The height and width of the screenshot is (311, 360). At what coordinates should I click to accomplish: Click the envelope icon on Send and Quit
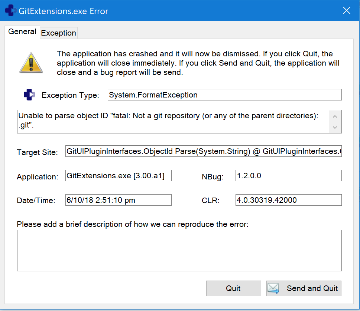coord(273,288)
